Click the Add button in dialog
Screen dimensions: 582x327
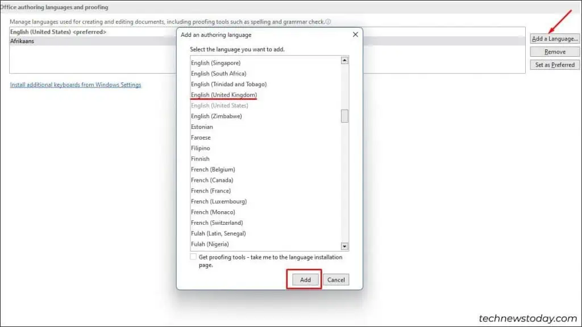click(x=305, y=280)
